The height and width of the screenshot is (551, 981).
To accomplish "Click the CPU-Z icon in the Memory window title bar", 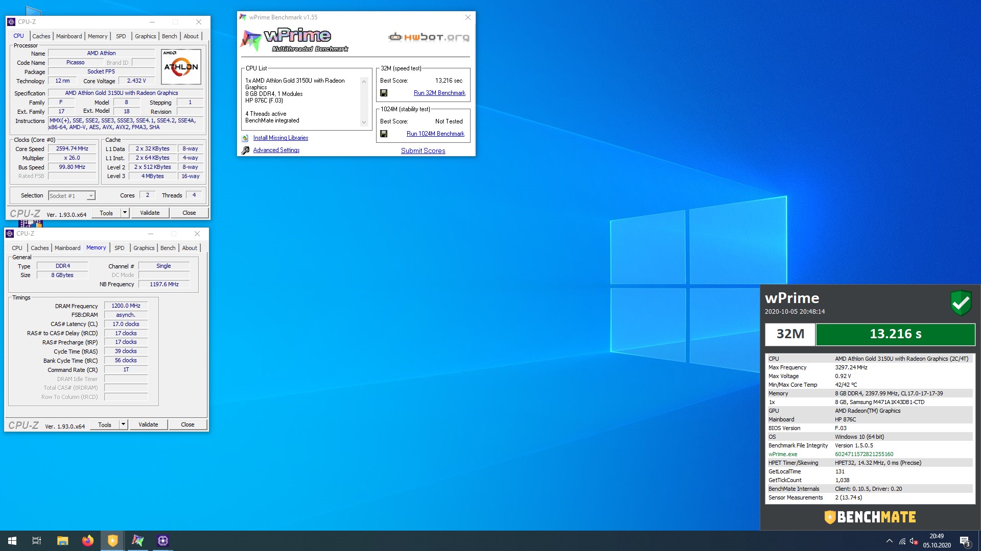I will pyautogui.click(x=10, y=234).
